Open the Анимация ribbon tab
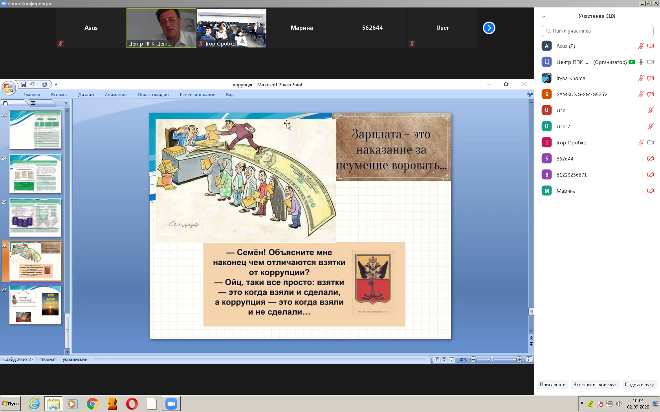This screenshot has height=412, width=660. pyautogui.click(x=115, y=95)
